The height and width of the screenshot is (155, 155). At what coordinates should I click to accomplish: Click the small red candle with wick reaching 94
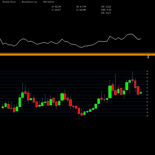tap(132, 80)
